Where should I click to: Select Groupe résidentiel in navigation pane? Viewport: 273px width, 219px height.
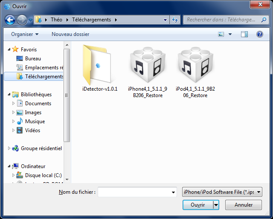[41, 148]
